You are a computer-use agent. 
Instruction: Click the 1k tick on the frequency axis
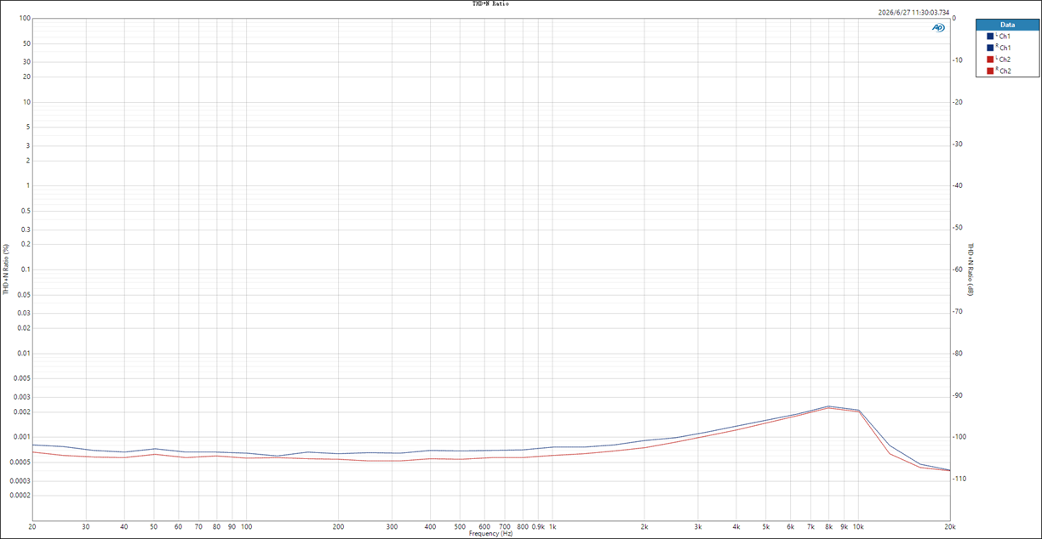[552, 527]
